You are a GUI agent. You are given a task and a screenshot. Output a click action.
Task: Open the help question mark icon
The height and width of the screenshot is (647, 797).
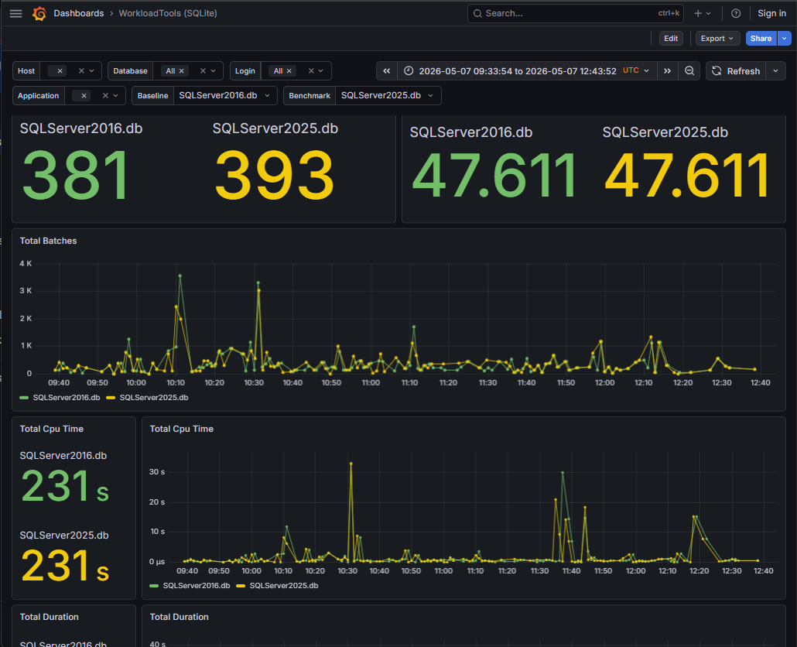736,14
